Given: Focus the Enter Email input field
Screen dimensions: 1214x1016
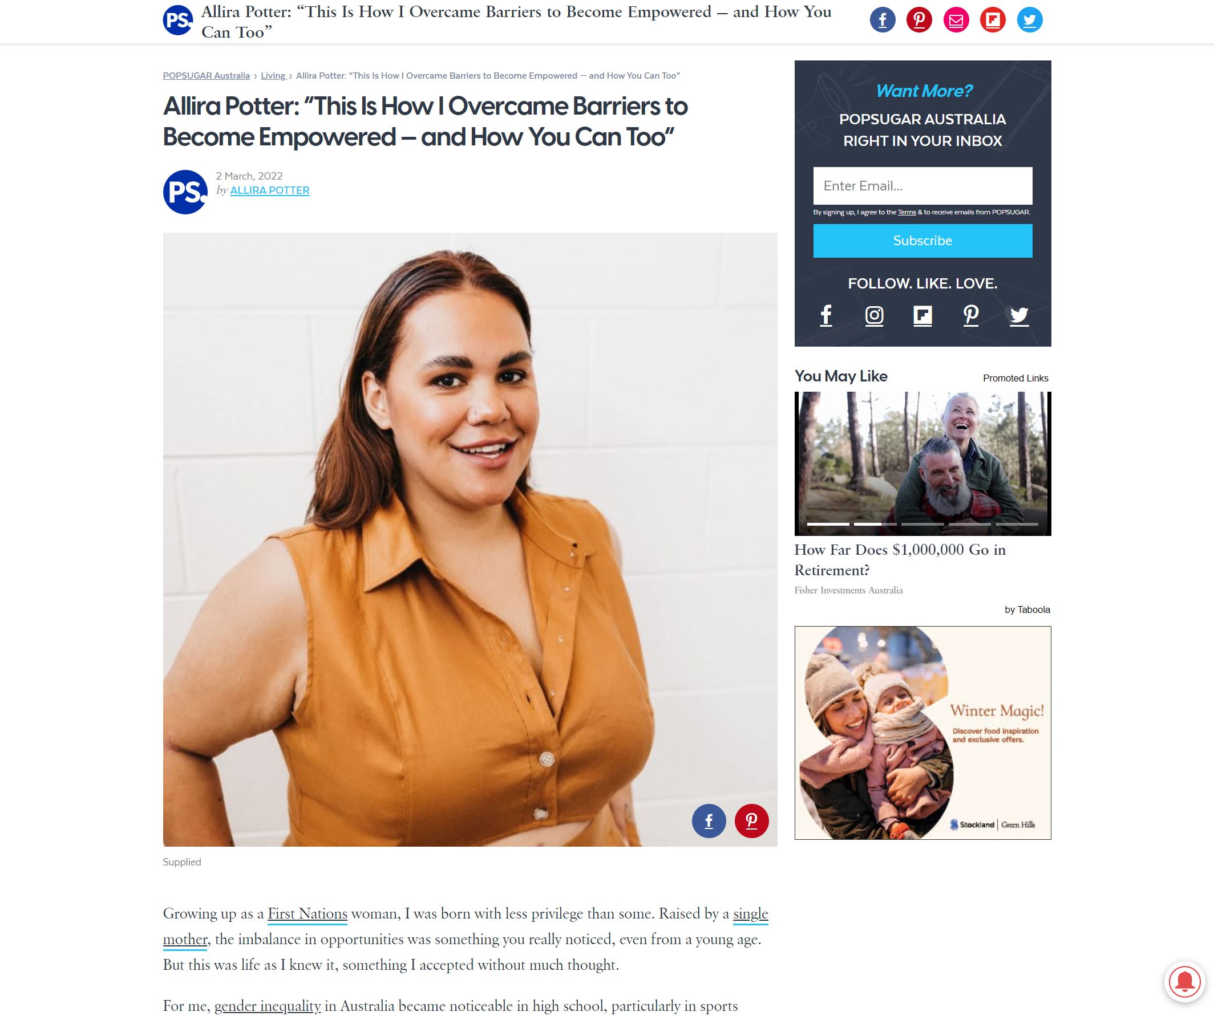Looking at the screenshot, I should [x=922, y=186].
